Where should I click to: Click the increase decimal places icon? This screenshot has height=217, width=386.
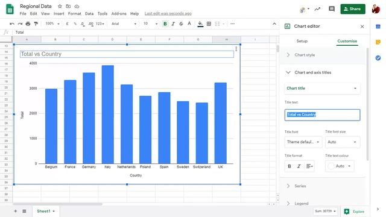coord(91,24)
